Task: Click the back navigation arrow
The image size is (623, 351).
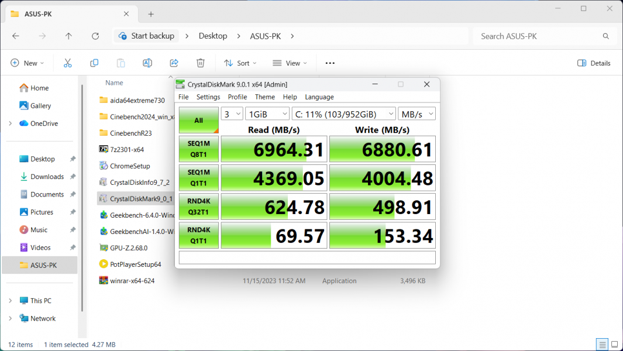Action: click(x=16, y=36)
